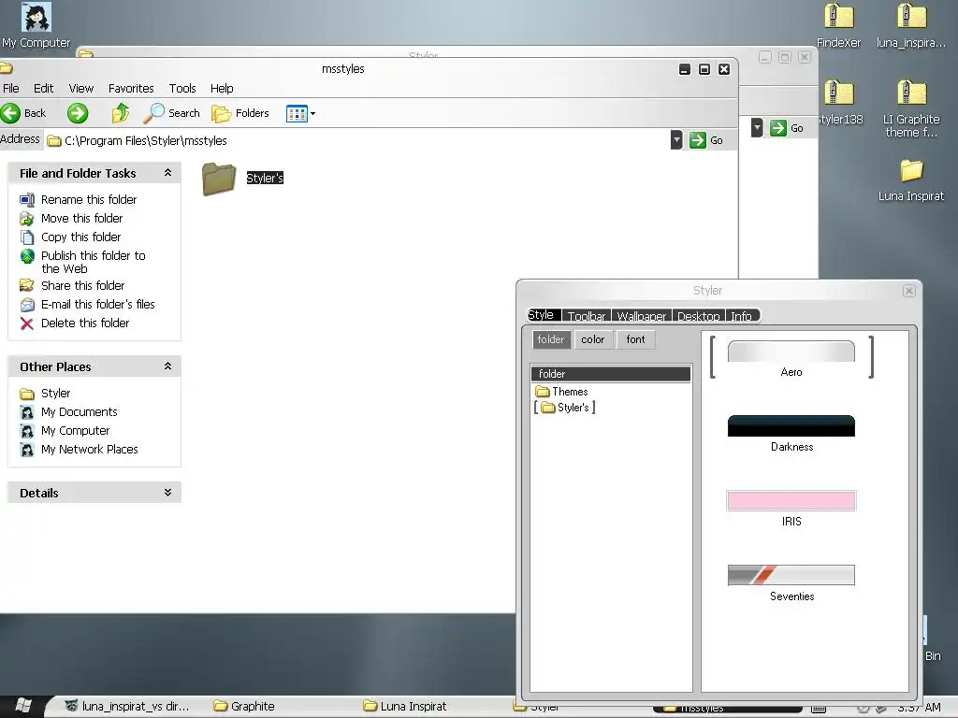Switch to luna_inspirat_vs taskbar item

[128, 707]
